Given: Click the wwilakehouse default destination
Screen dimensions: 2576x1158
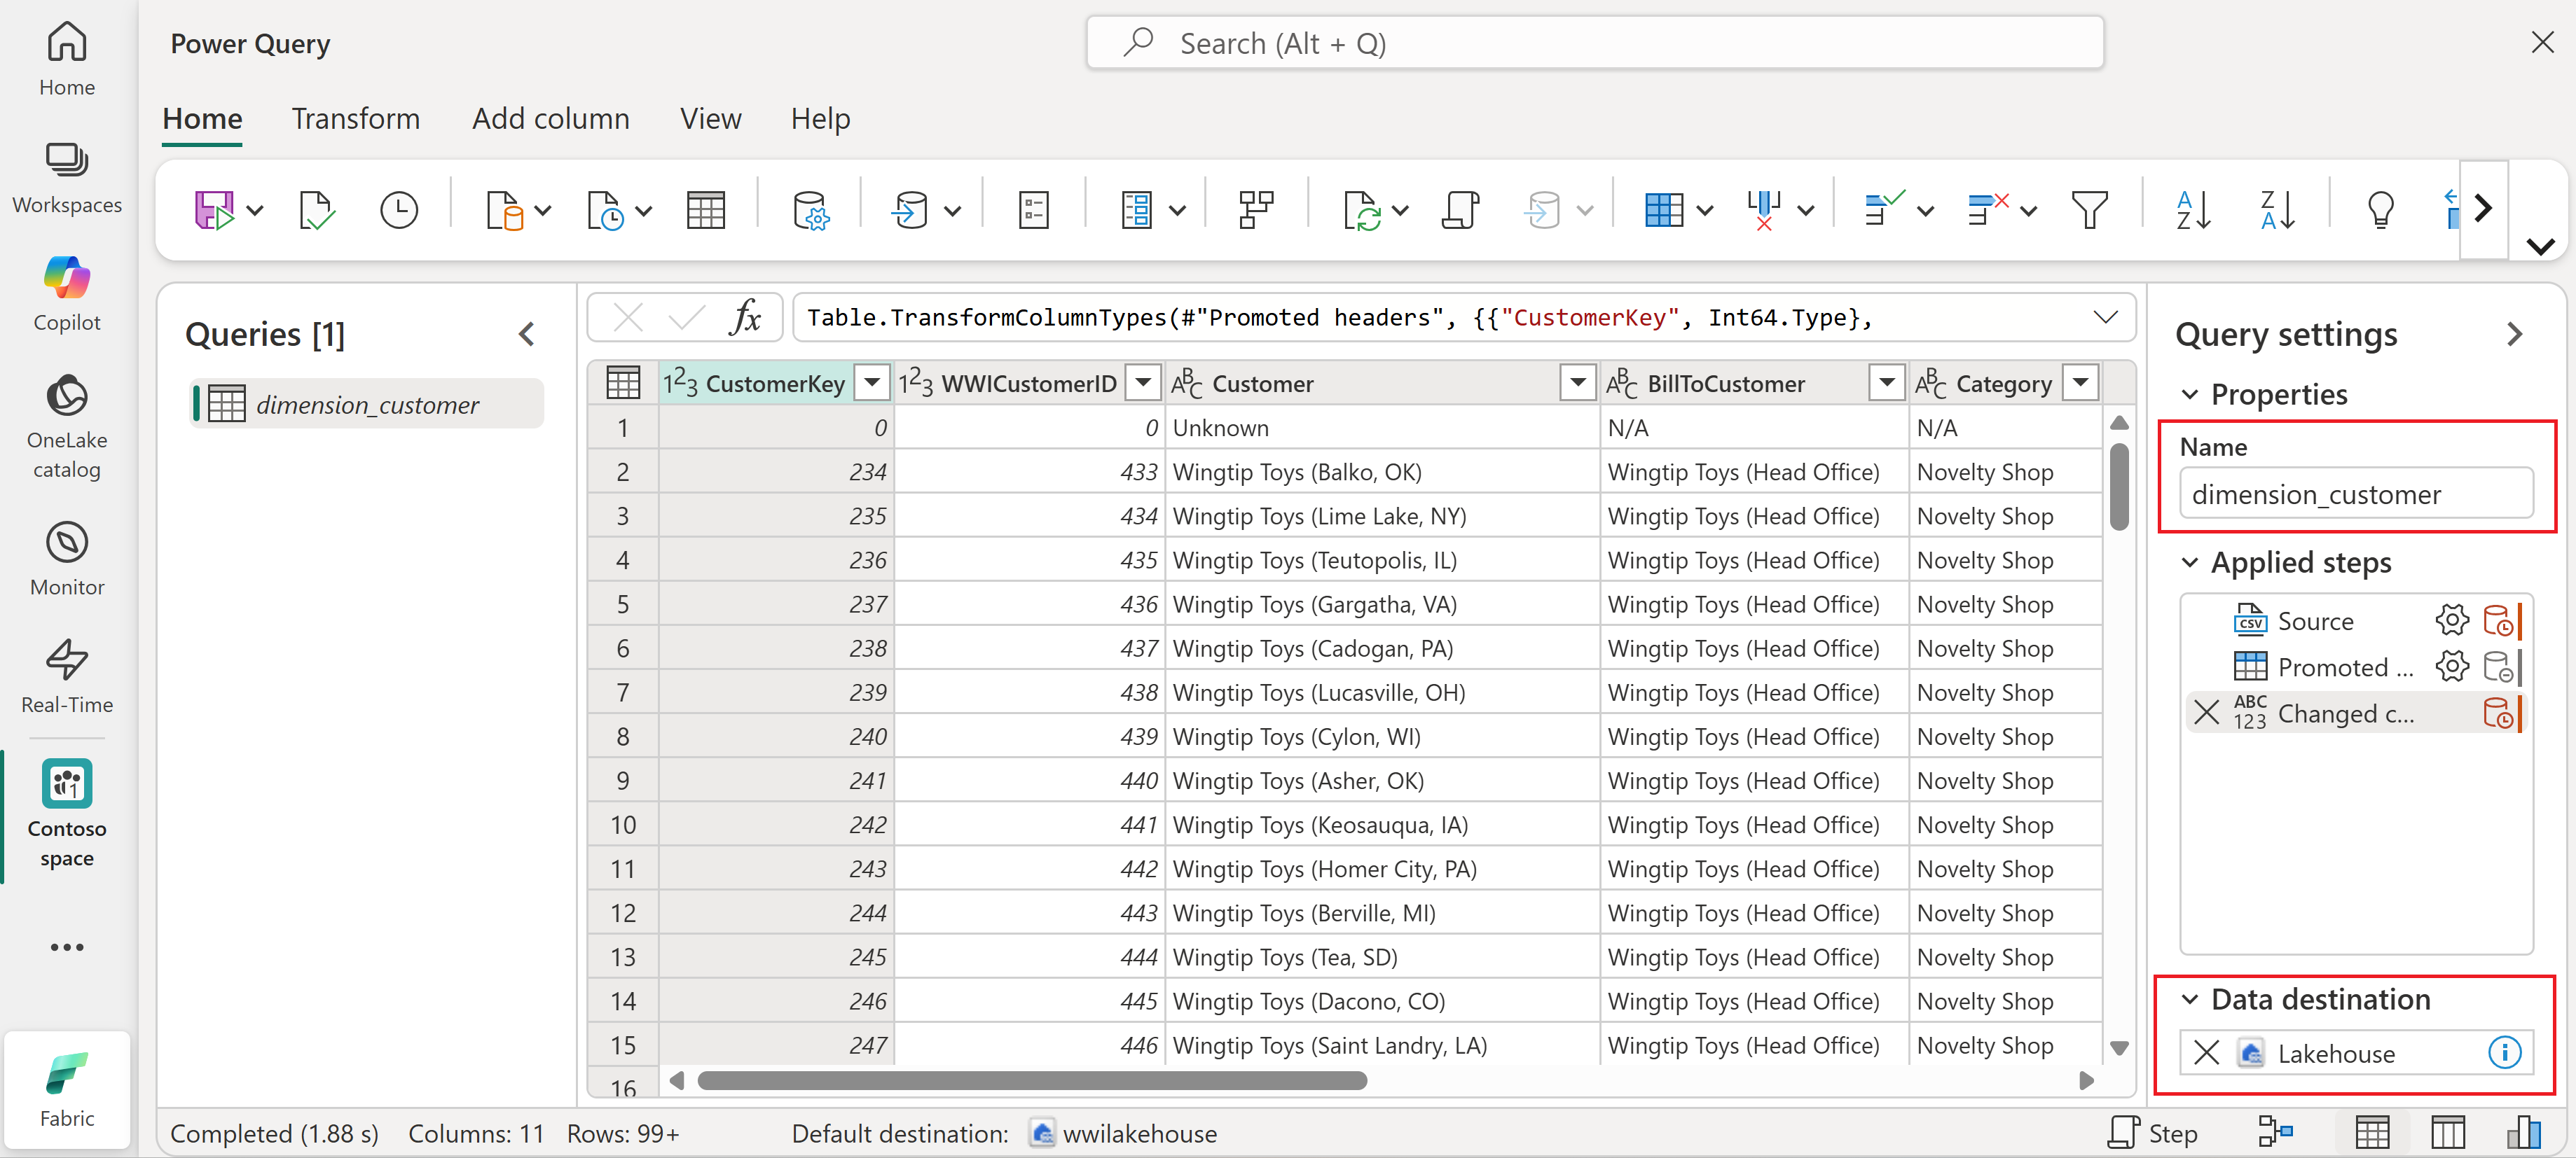Looking at the screenshot, I should (1124, 1133).
